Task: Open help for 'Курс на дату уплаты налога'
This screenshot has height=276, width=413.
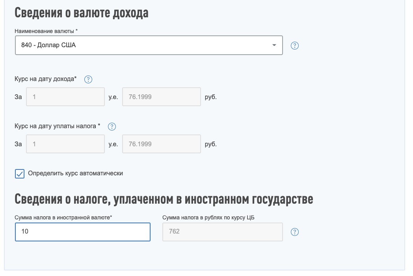Action: [x=112, y=127]
